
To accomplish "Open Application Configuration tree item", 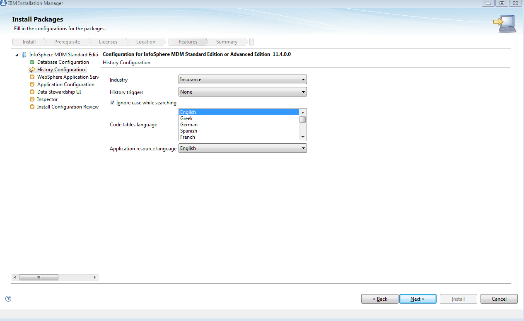I will click(66, 84).
